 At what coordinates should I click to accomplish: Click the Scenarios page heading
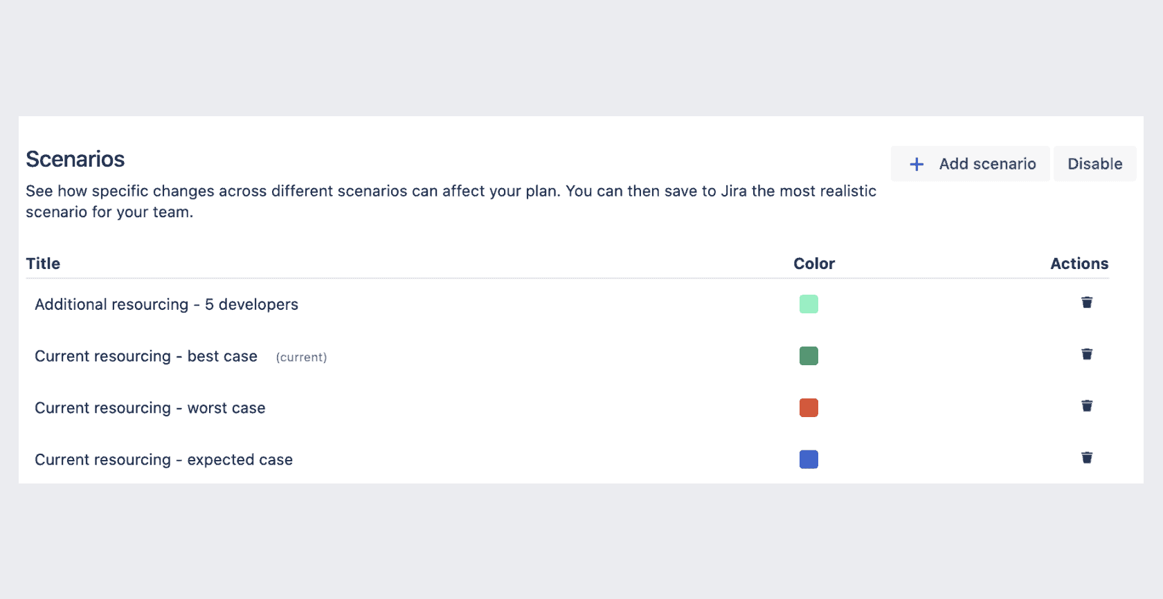(x=75, y=159)
